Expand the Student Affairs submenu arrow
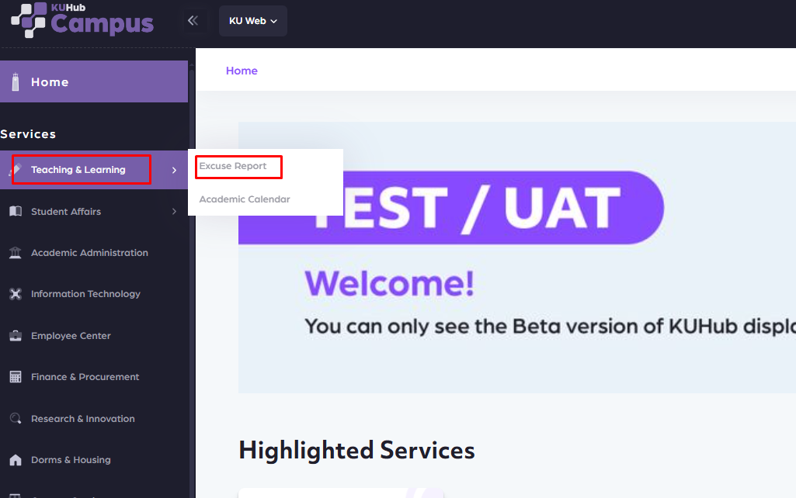This screenshot has width=796, height=498. 174,212
